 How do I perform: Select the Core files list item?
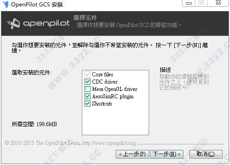102,75
